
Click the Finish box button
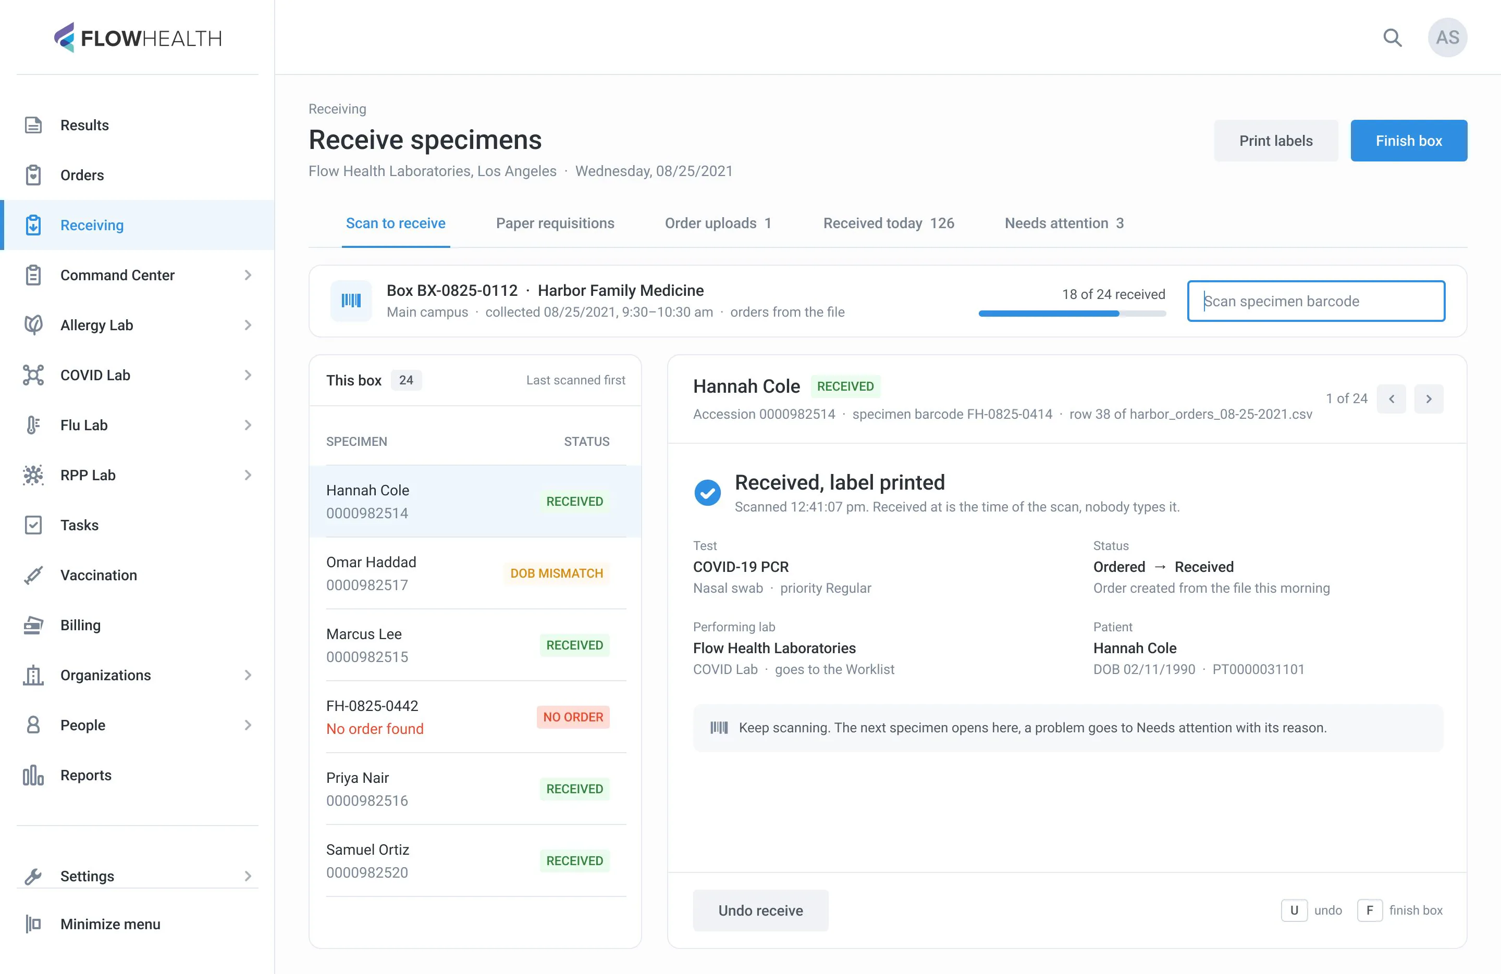[x=1408, y=141]
